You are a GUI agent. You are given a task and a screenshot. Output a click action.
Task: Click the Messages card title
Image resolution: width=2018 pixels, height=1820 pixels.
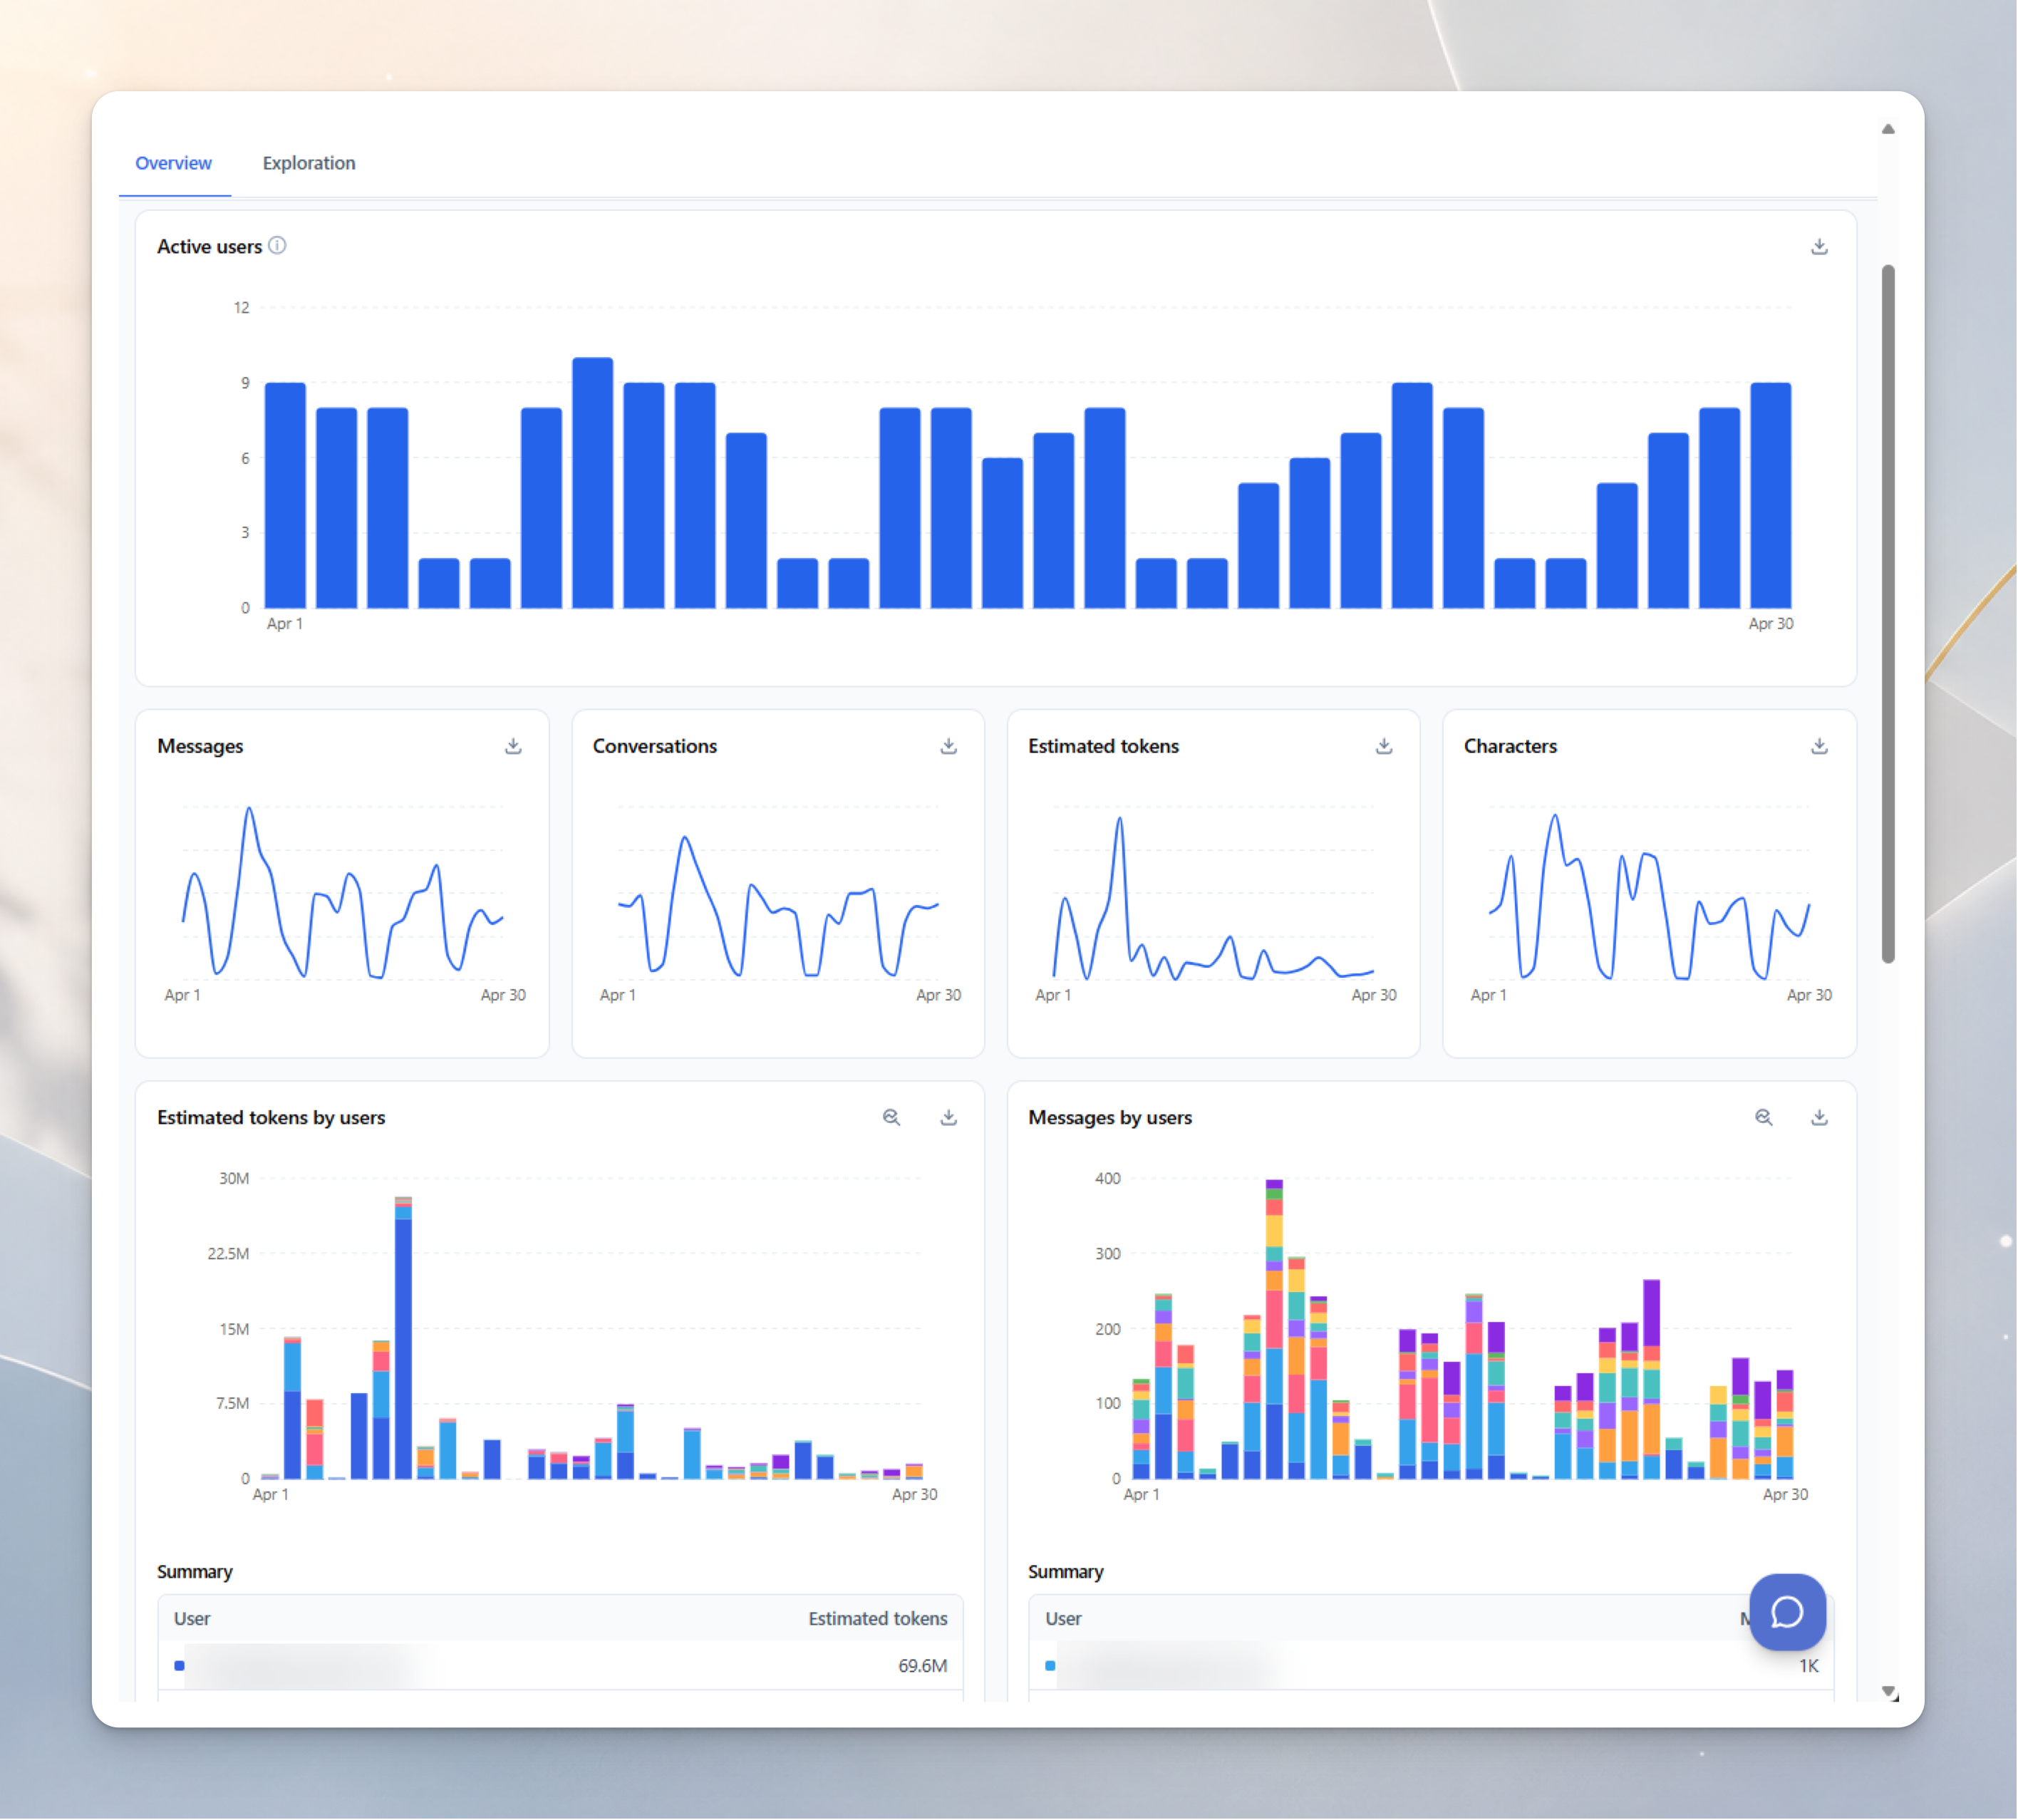pyautogui.click(x=200, y=746)
